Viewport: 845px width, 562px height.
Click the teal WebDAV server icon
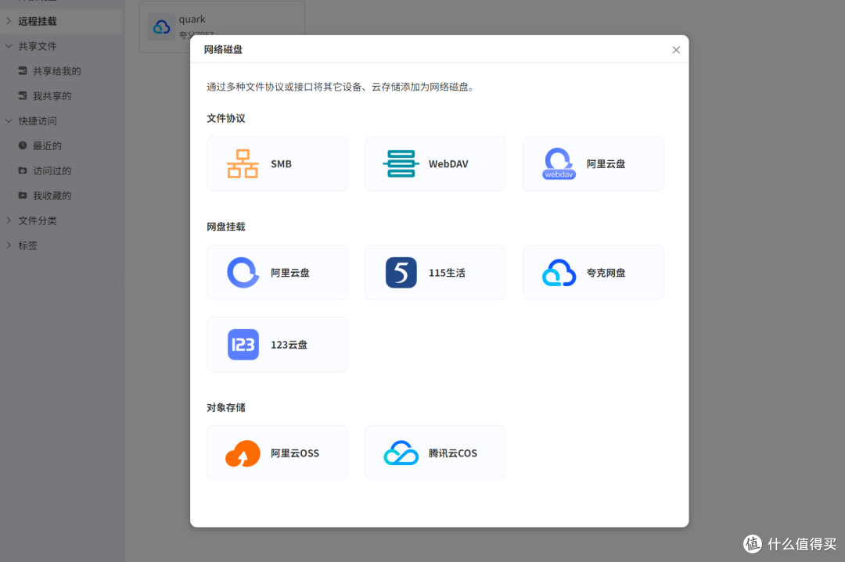401,163
